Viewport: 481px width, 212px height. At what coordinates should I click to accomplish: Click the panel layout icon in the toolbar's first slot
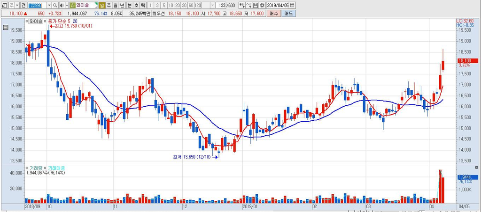[4, 6]
